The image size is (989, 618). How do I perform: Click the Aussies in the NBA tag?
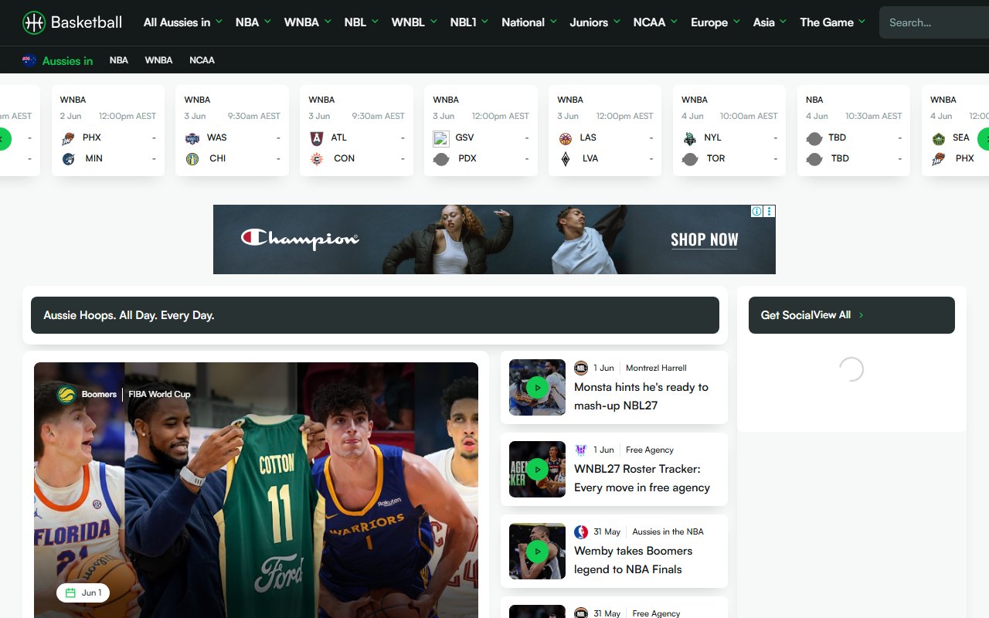point(668,532)
